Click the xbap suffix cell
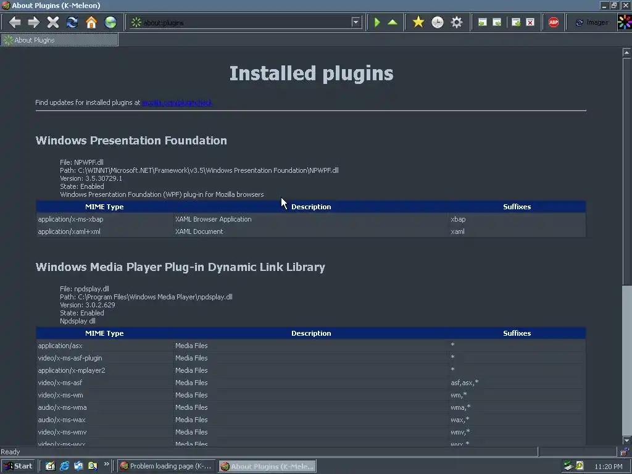Image resolution: width=632 pixels, height=474 pixels. pos(518,219)
